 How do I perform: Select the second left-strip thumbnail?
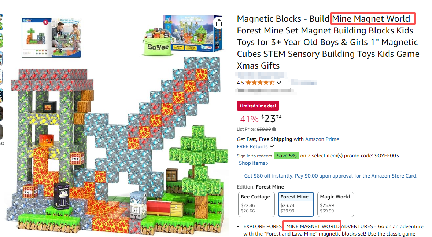(x=1, y=40)
